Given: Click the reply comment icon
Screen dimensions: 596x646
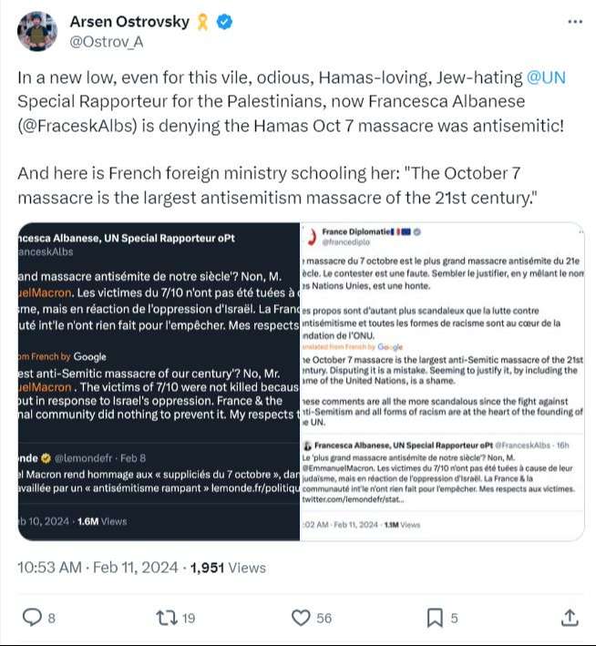Looking at the screenshot, I should (x=33, y=618).
